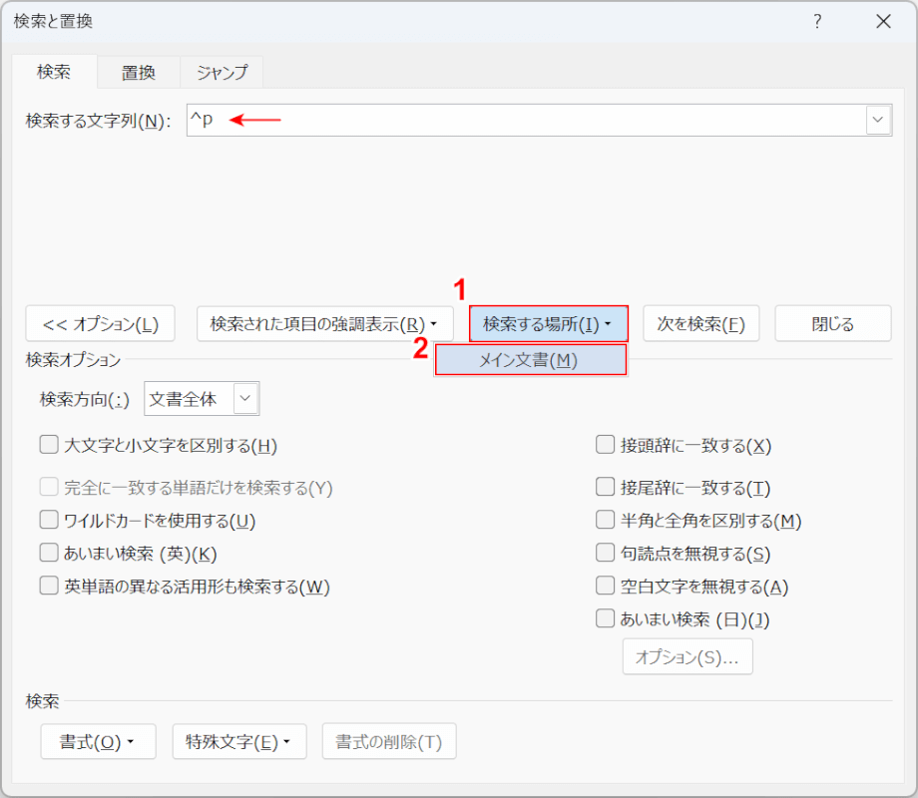Click the 次を検索 button

click(x=700, y=324)
